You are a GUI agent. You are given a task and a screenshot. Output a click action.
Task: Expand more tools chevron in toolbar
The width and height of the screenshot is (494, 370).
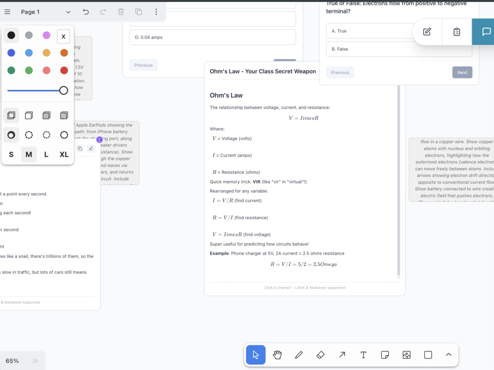tap(449, 355)
